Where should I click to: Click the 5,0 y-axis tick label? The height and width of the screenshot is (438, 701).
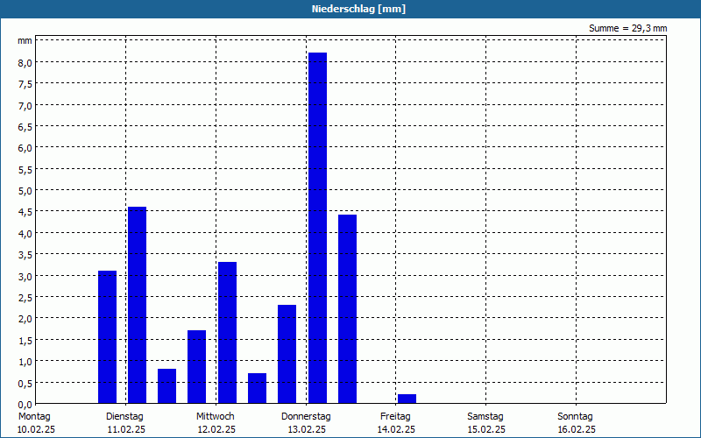(25, 191)
